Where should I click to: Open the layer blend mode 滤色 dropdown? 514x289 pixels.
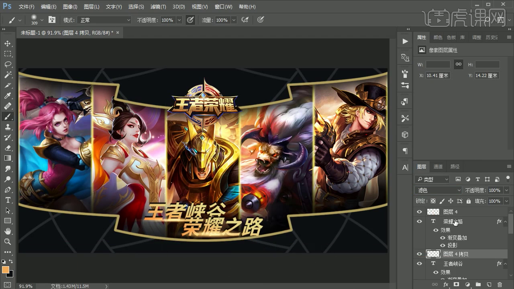439,190
